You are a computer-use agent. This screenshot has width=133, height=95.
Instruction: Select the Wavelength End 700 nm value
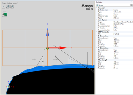coord(116,64)
